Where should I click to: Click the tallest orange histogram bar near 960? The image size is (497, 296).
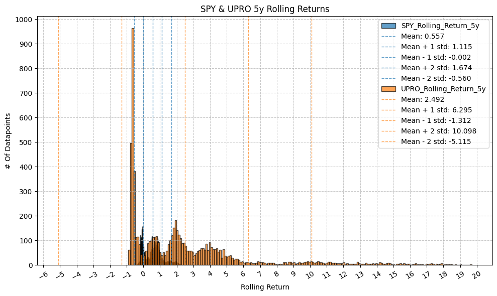133,151
